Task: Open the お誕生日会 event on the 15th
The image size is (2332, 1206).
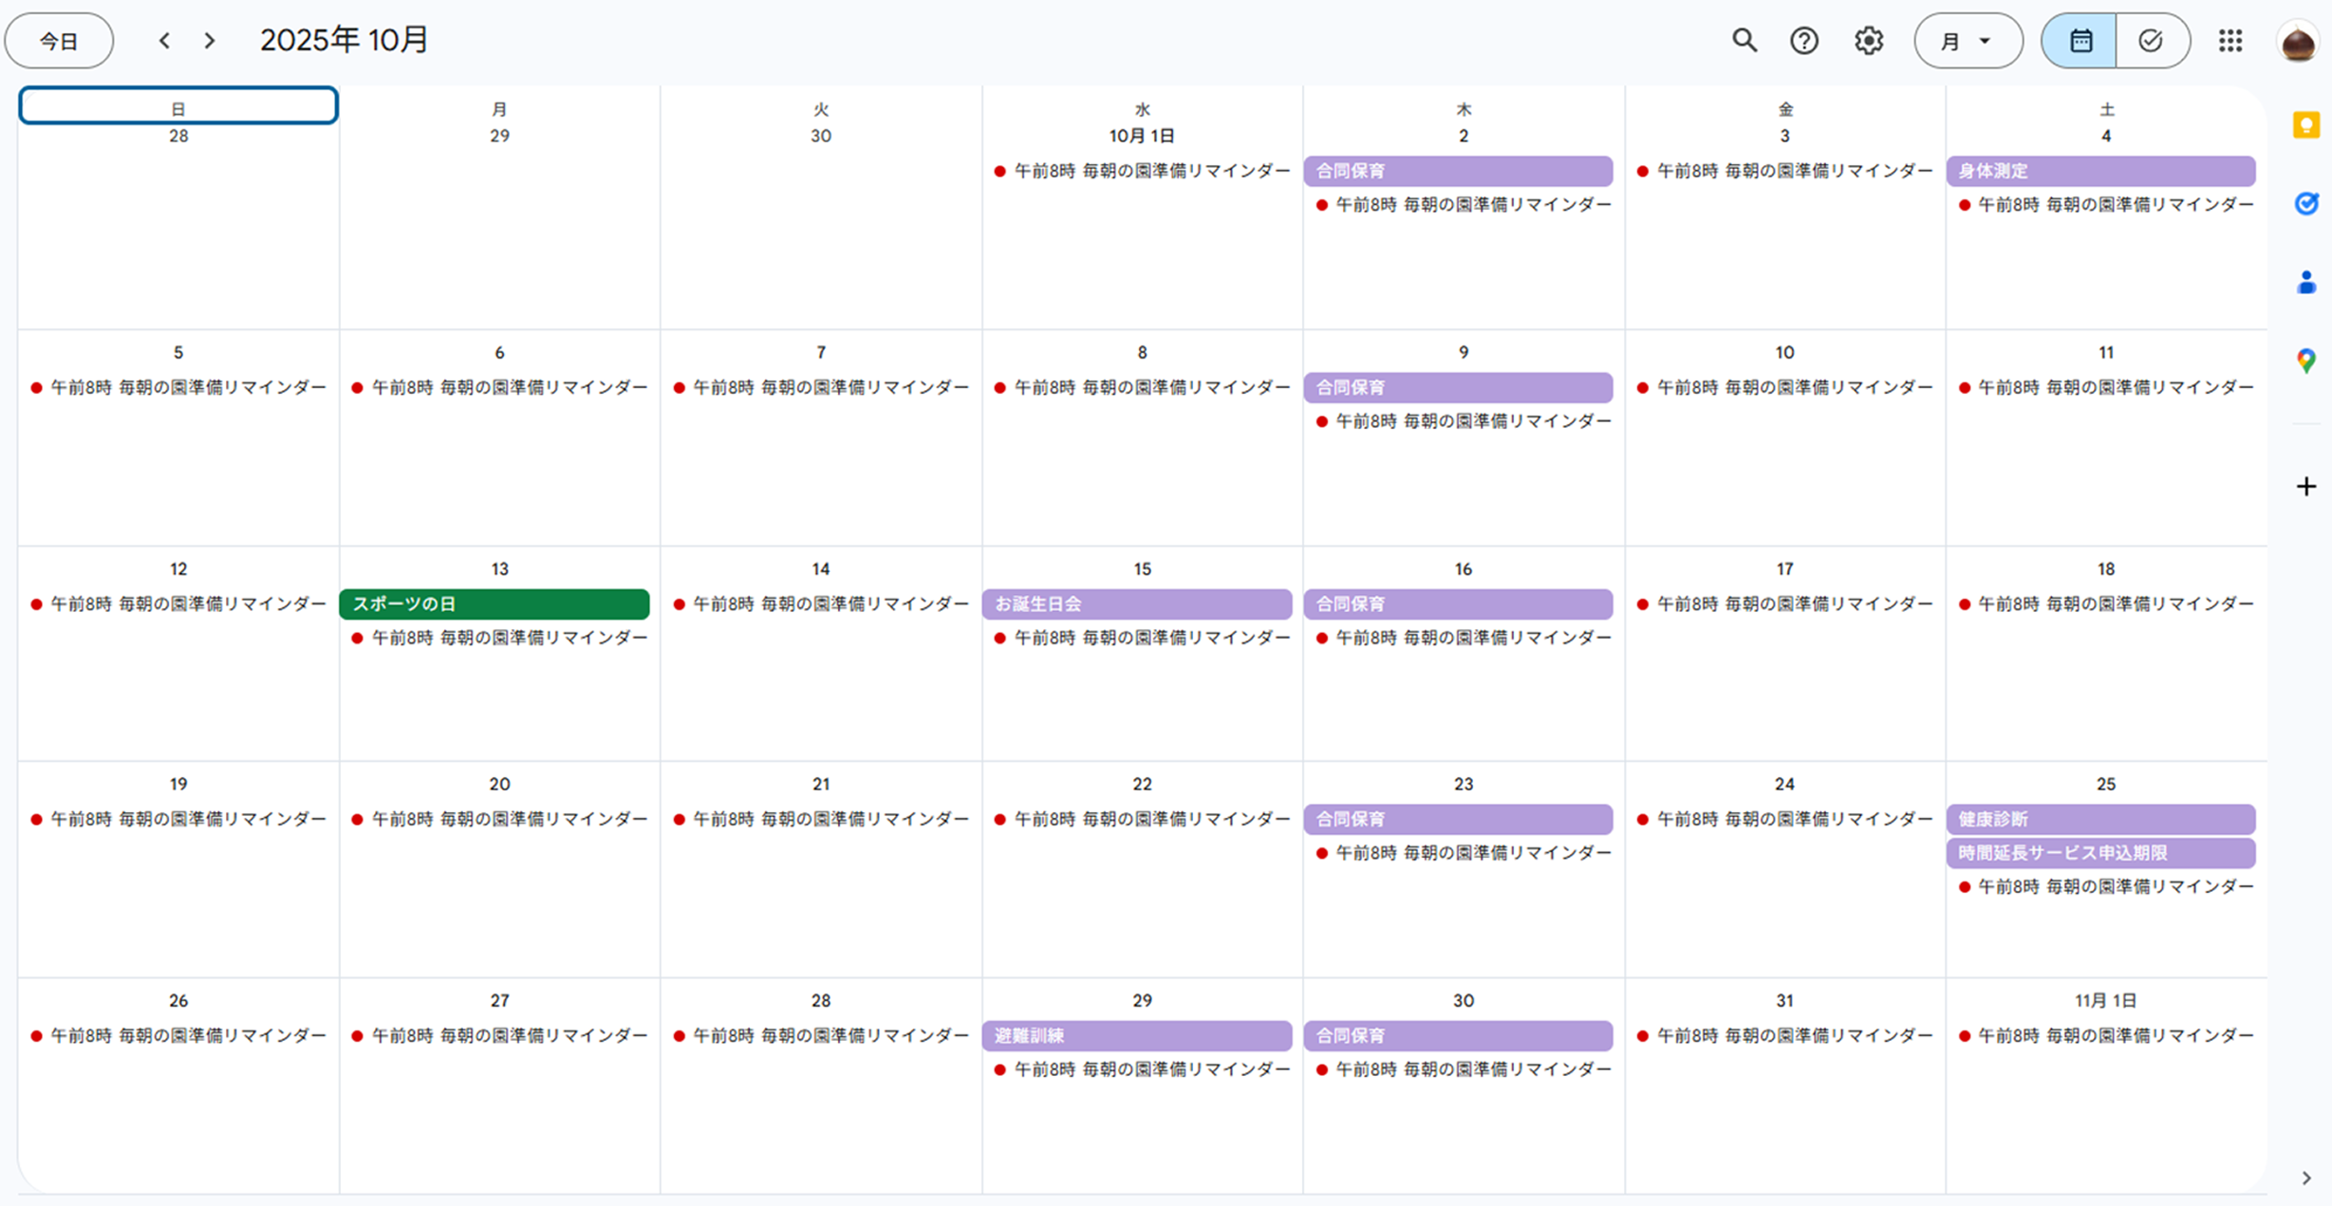Action: [1136, 604]
